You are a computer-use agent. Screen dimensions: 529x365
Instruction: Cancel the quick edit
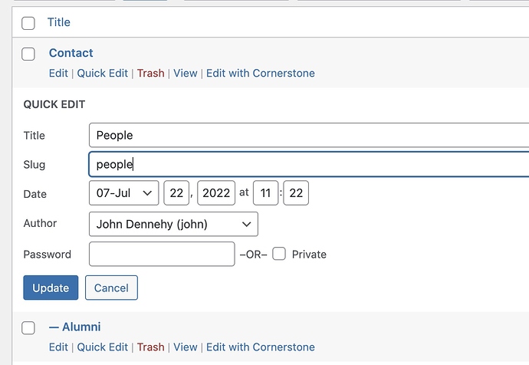click(111, 288)
